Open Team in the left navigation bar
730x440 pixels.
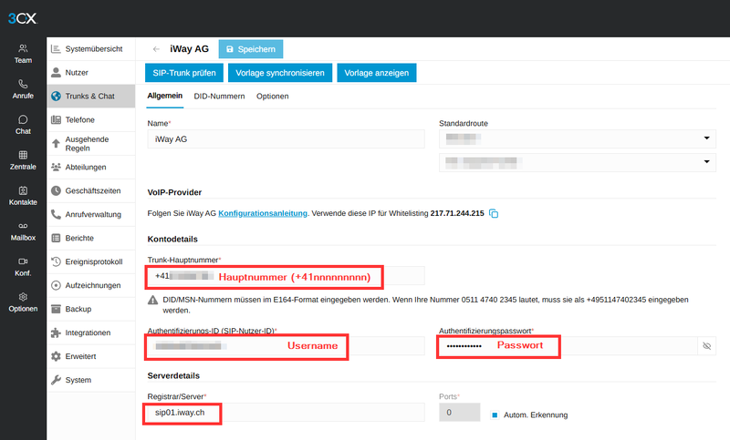[x=23, y=54]
